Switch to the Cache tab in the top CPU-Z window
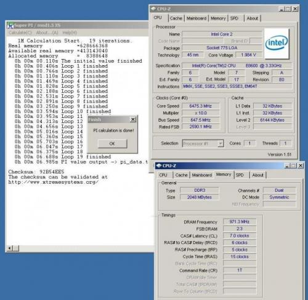 click(176, 18)
